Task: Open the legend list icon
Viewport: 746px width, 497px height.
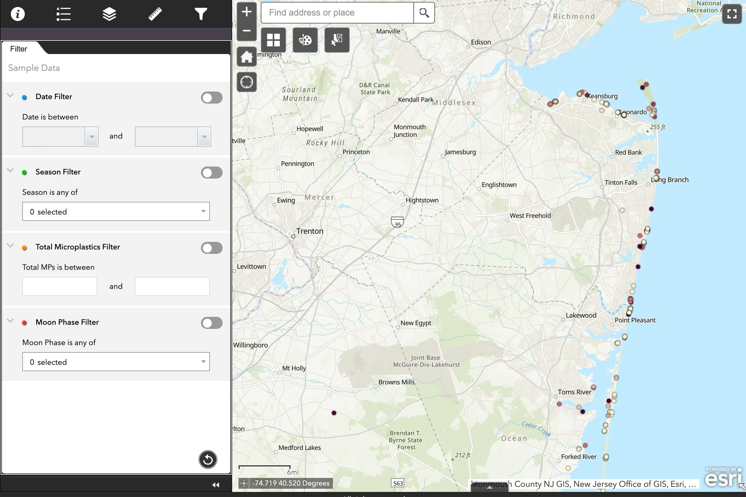Action: pos(63,14)
